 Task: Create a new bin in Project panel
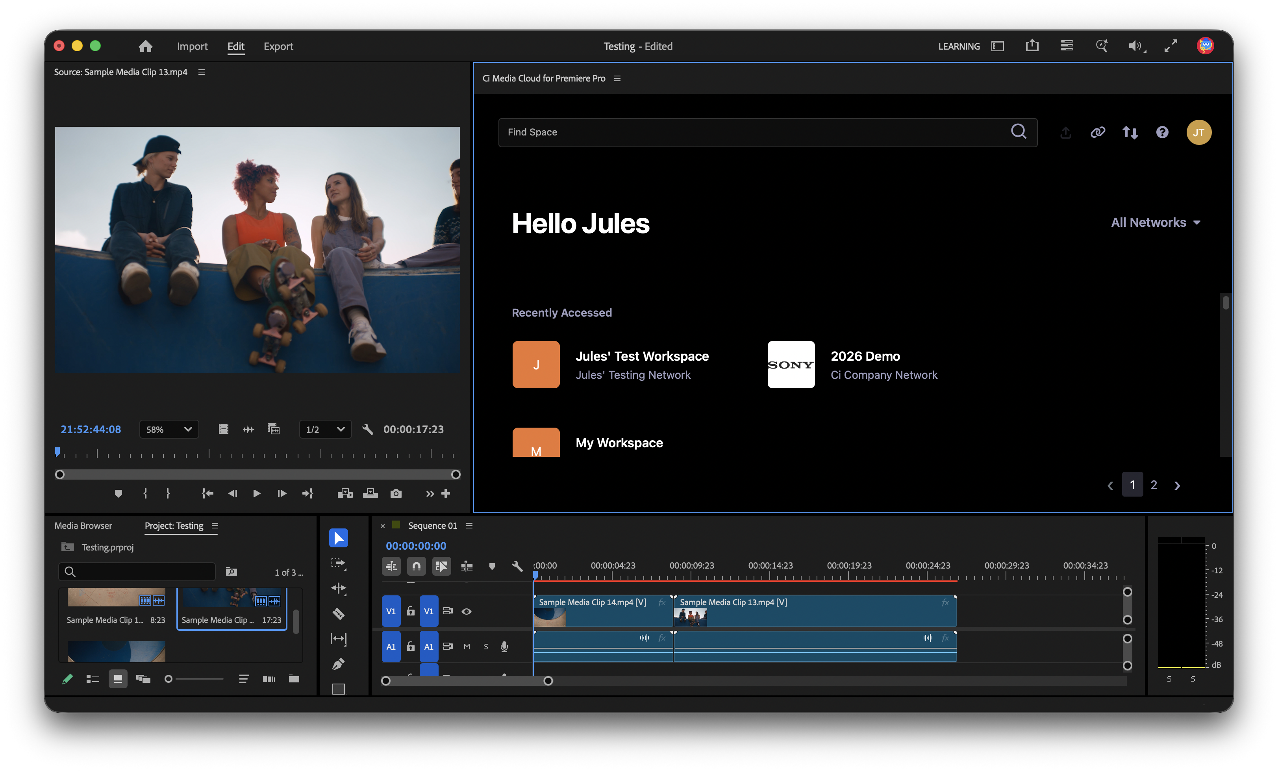coord(294,678)
